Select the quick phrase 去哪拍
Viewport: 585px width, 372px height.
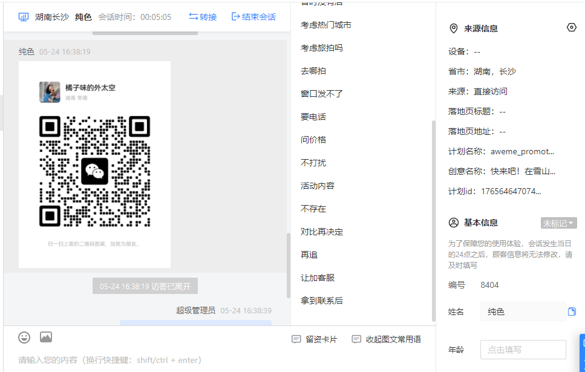313,71
